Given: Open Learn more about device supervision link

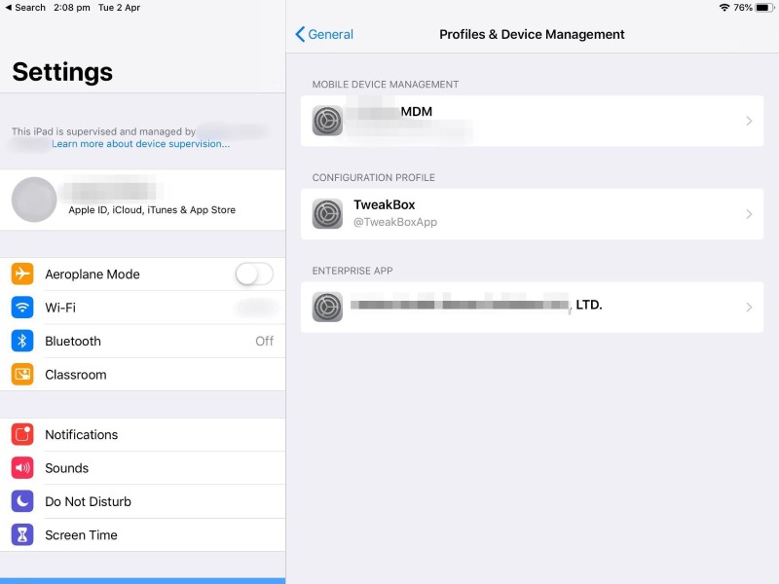Looking at the screenshot, I should tap(141, 144).
